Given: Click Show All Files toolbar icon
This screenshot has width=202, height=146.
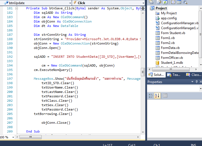Looking at the screenshot, I should 159,2.
